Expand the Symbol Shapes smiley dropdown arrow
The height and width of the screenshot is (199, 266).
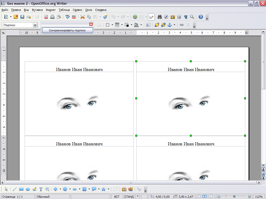(70, 189)
